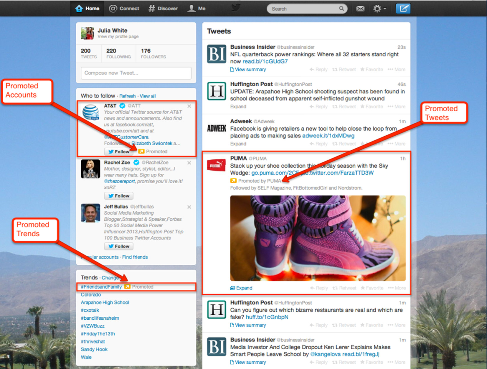
Task: Follow the AT&T promoted account
Action: [x=119, y=152]
